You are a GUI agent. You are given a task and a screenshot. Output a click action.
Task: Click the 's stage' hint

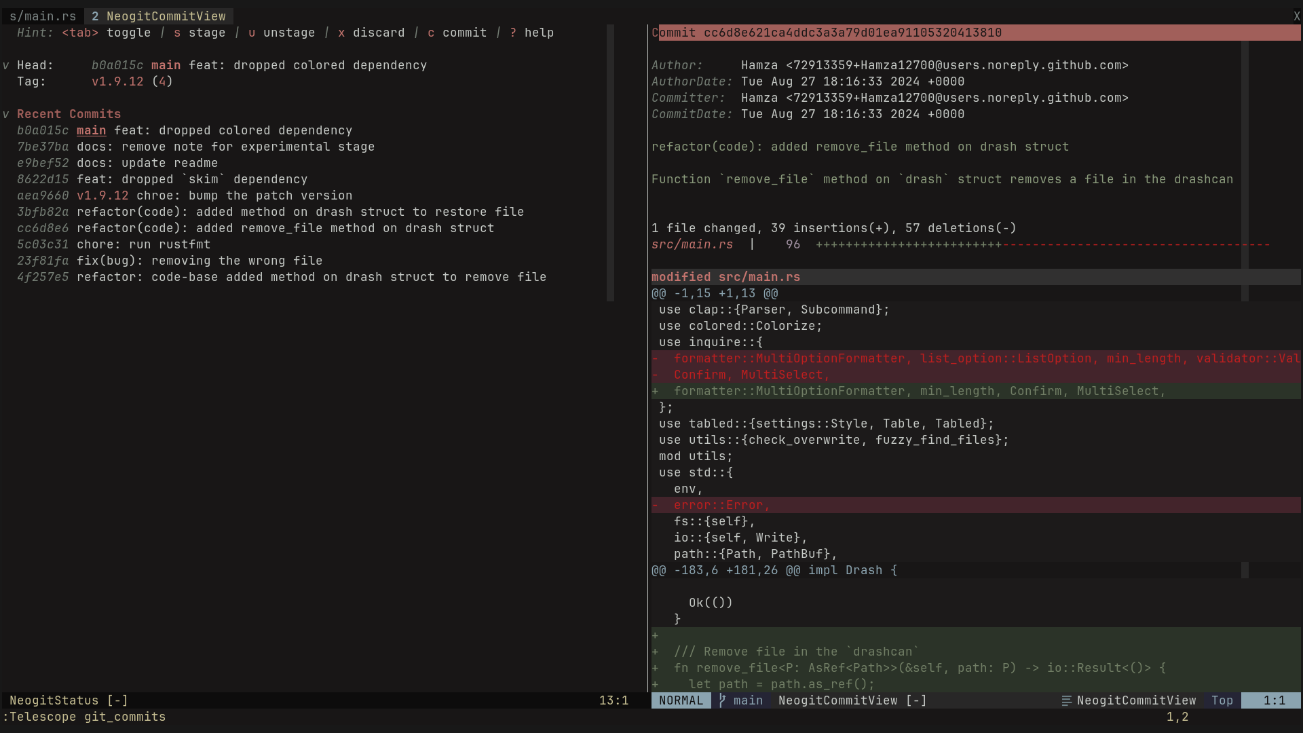(x=200, y=33)
